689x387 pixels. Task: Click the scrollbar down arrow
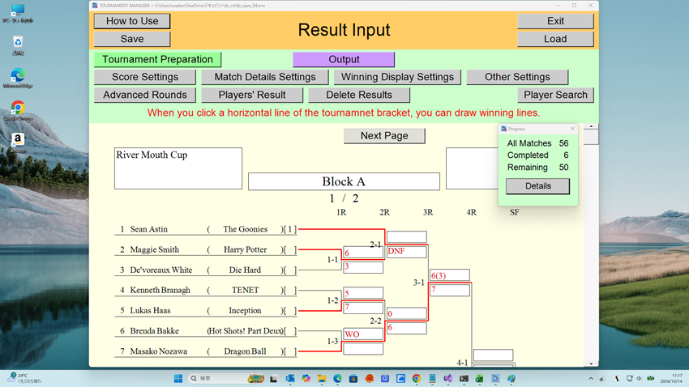591,364
